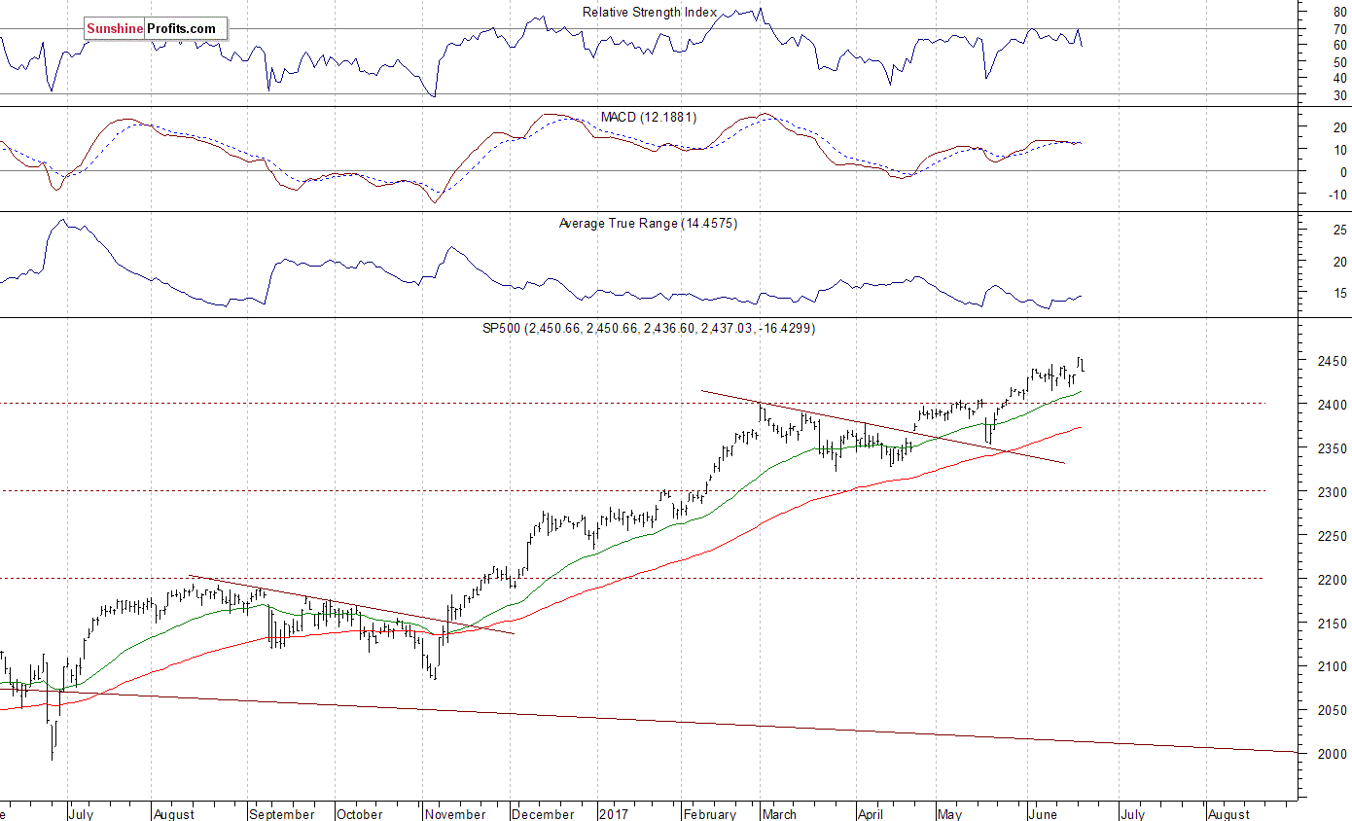Image resolution: width=1352 pixels, height=821 pixels.
Task: Click the September month label
Action: (x=282, y=814)
